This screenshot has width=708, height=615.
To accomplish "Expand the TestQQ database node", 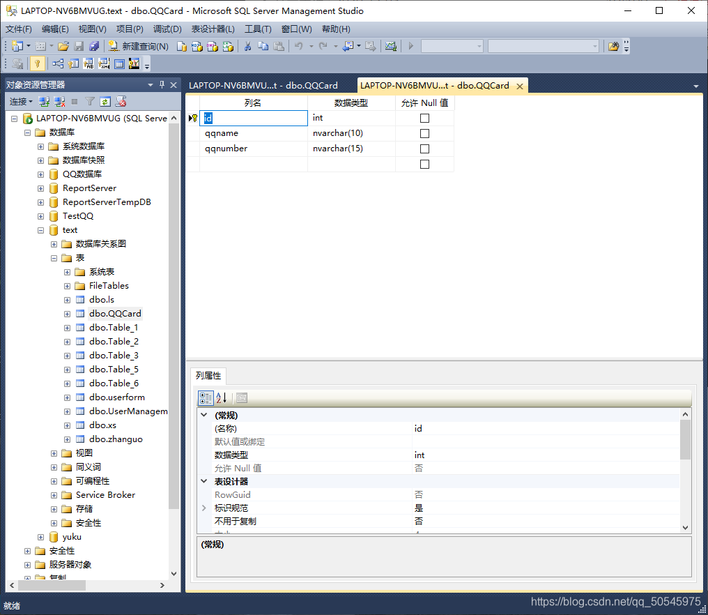I will click(x=40, y=216).
